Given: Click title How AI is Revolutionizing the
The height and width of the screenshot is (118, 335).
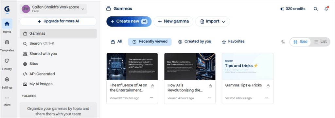Looking at the screenshot, I should tap(185, 88).
